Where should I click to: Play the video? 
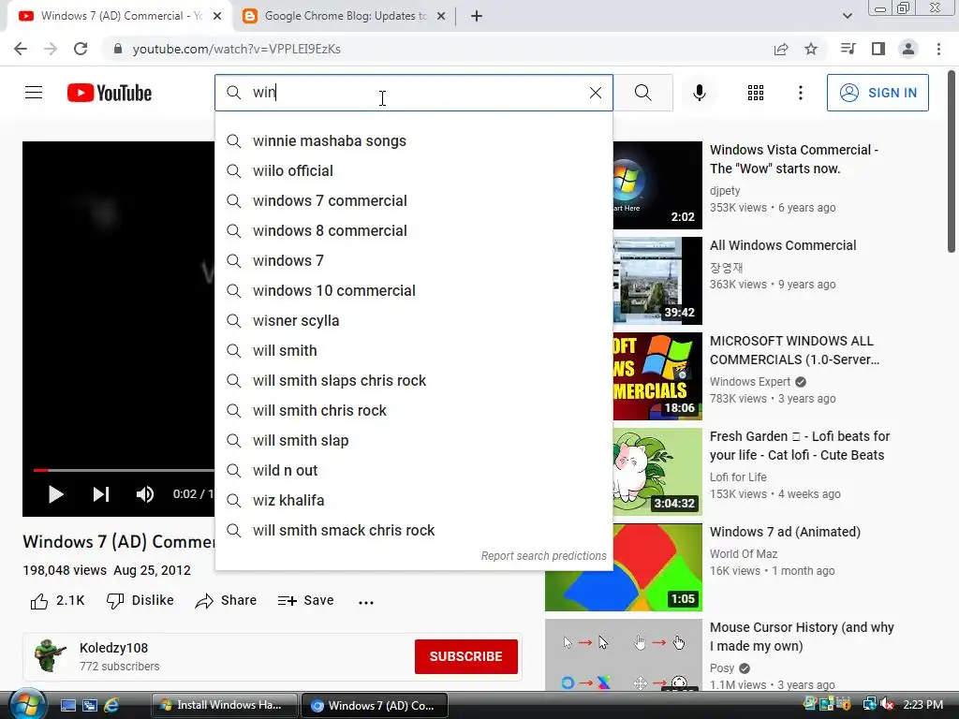pos(55,494)
